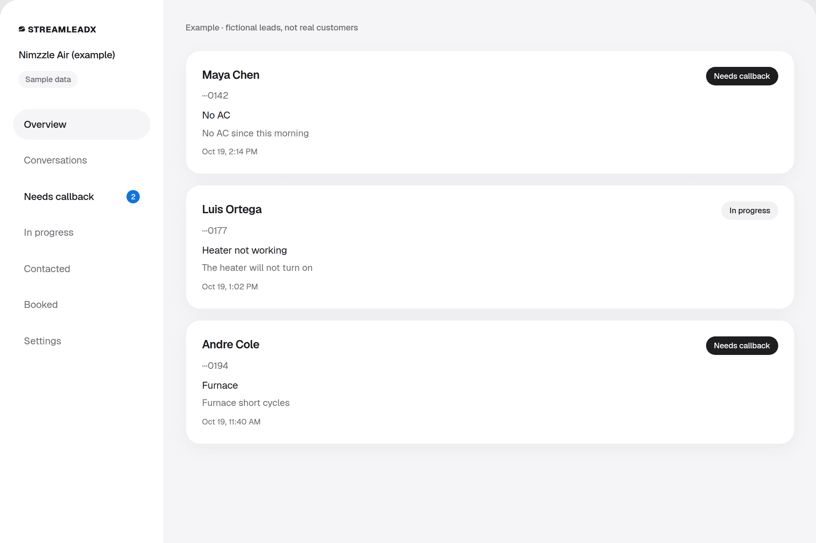The image size is (816, 543).
Task: Click timestamp Oct 19, 11:40 AM
Action: coord(231,422)
